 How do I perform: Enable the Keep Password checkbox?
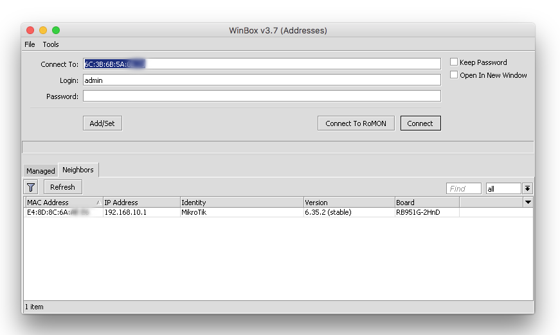point(454,62)
